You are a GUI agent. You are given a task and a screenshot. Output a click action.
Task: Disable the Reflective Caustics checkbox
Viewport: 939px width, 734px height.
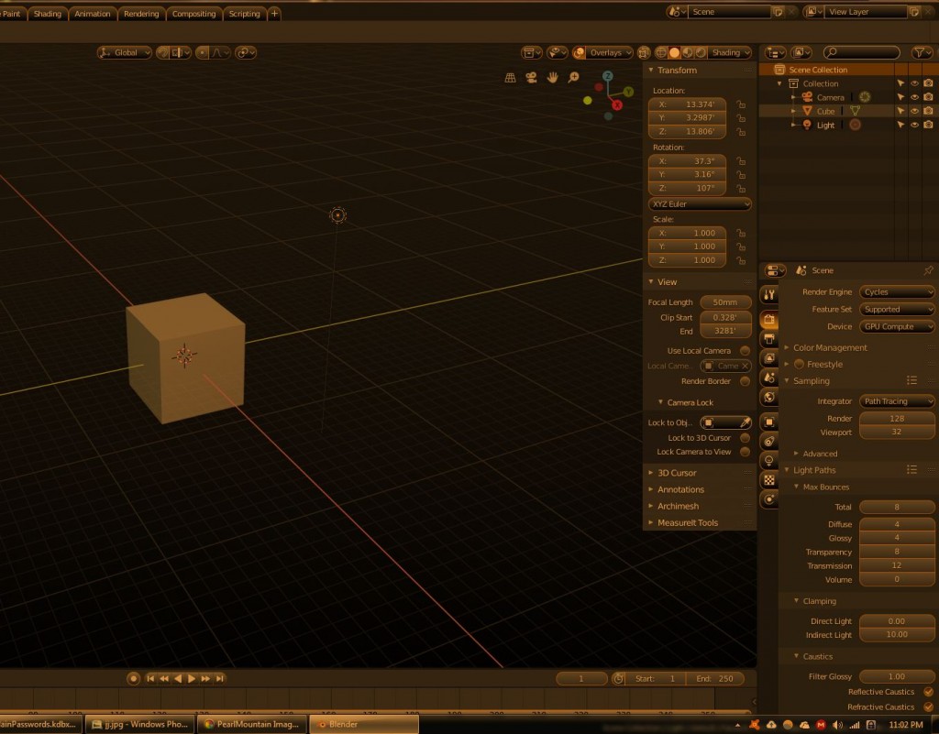click(928, 692)
